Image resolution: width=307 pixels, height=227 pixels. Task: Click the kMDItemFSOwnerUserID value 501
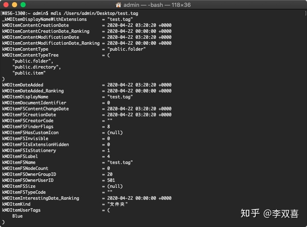111,181
